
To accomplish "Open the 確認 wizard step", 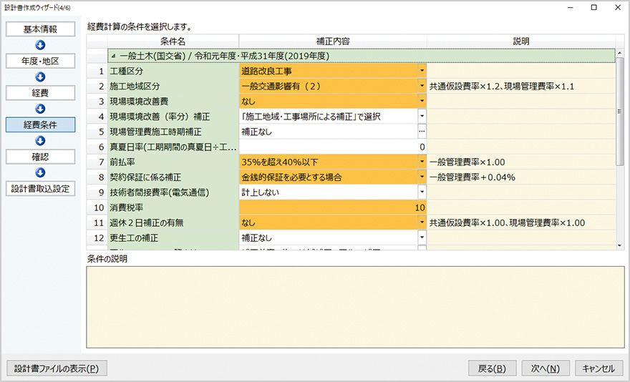I will 39,156.
